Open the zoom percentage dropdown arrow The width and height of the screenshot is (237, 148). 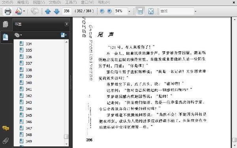coord(129,11)
